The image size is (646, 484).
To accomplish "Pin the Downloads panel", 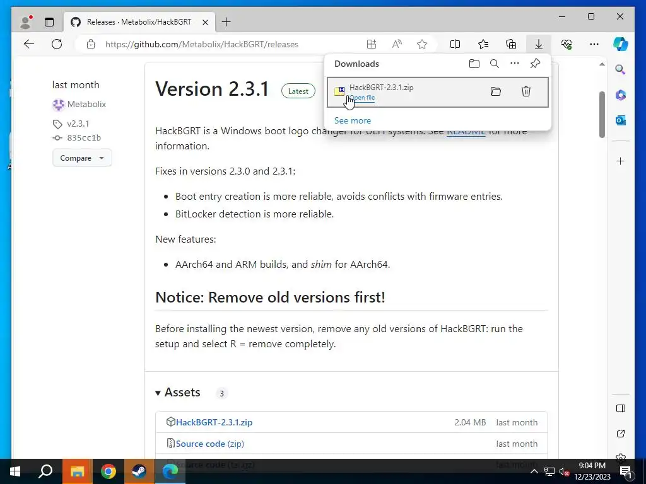I will [535, 64].
